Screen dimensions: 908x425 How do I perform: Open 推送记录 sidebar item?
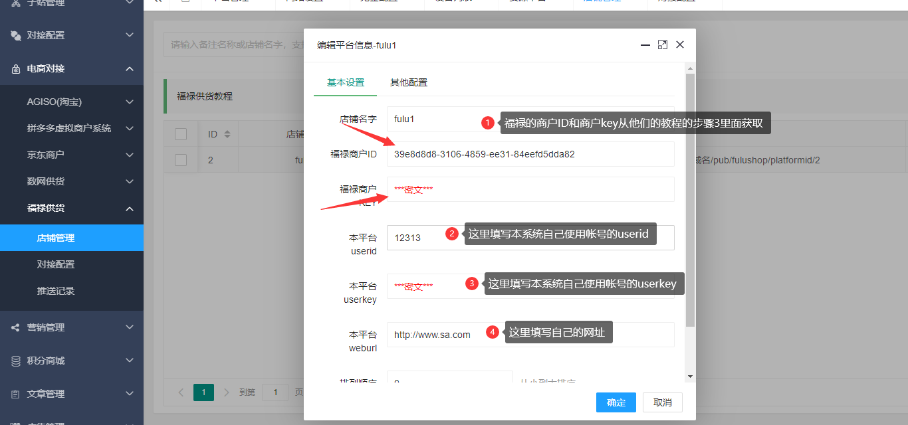(72, 291)
